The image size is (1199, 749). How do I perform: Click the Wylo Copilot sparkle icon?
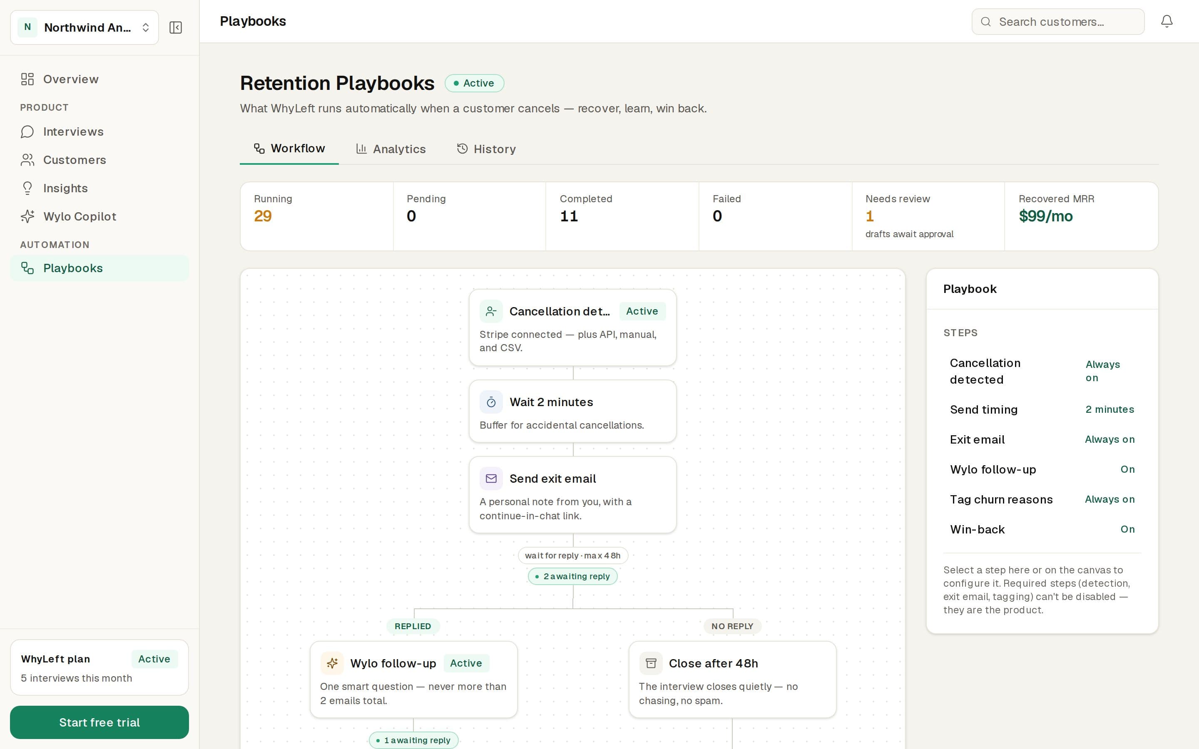pyautogui.click(x=27, y=216)
